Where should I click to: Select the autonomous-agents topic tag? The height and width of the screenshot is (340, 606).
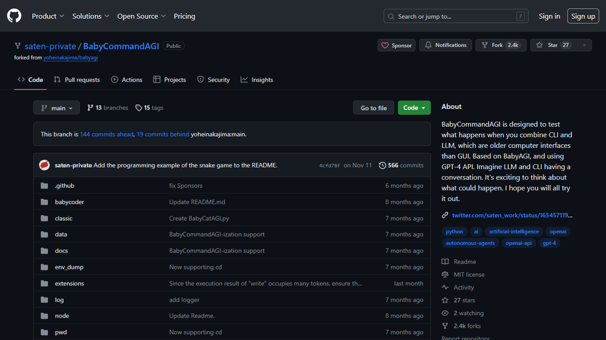pos(470,243)
